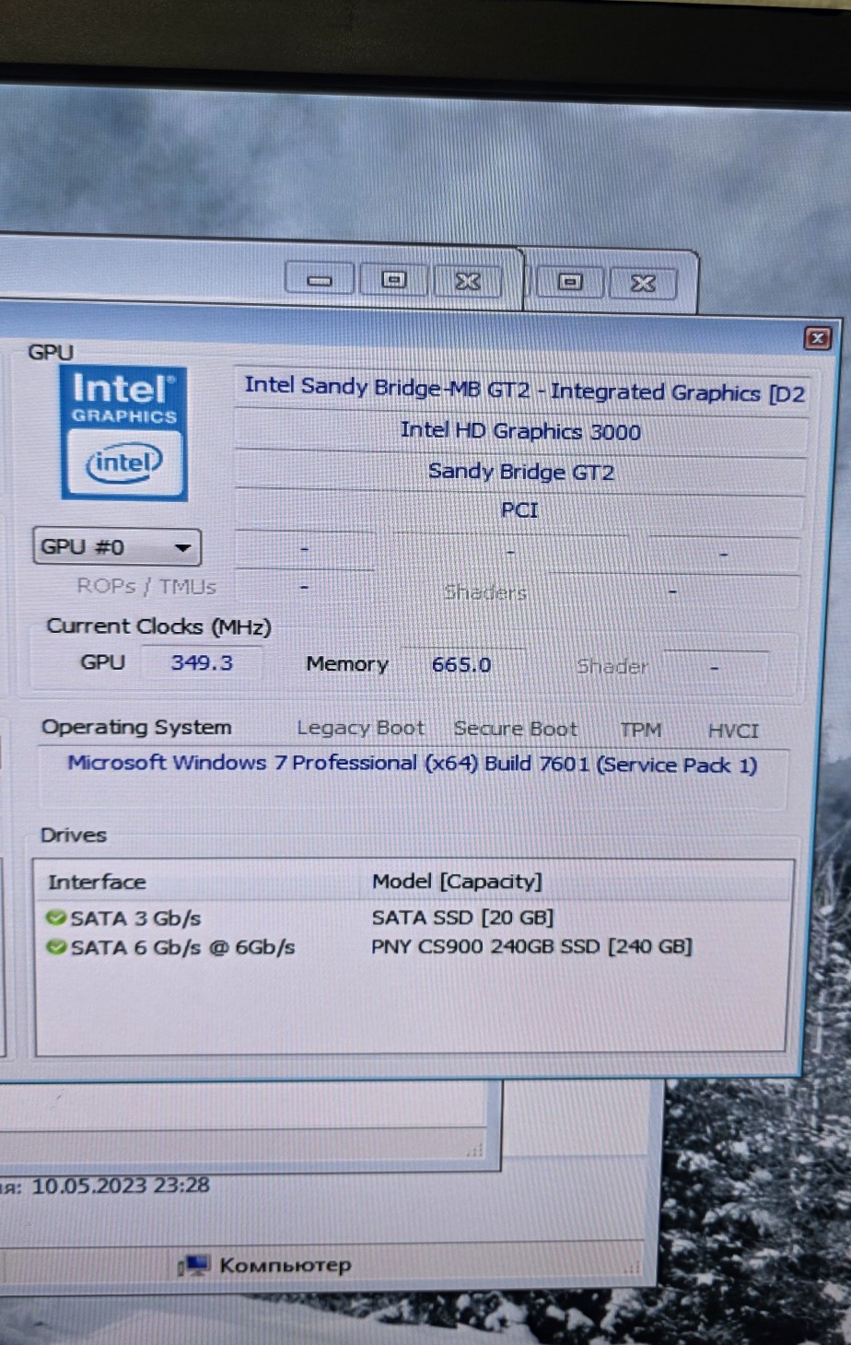Close the left background window
851x1345 pixels.
[468, 281]
